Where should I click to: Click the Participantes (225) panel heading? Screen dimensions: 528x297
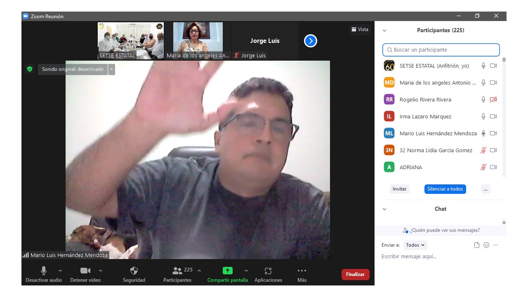441,31
